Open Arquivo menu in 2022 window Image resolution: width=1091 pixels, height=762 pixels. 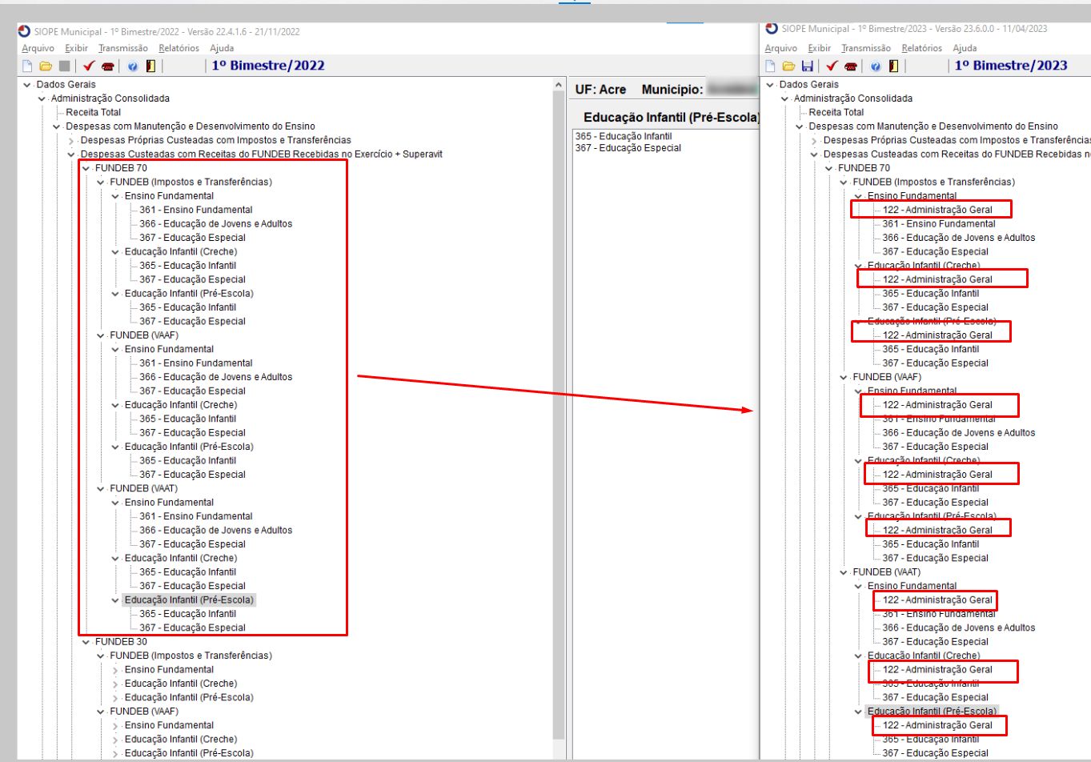pyautogui.click(x=38, y=48)
